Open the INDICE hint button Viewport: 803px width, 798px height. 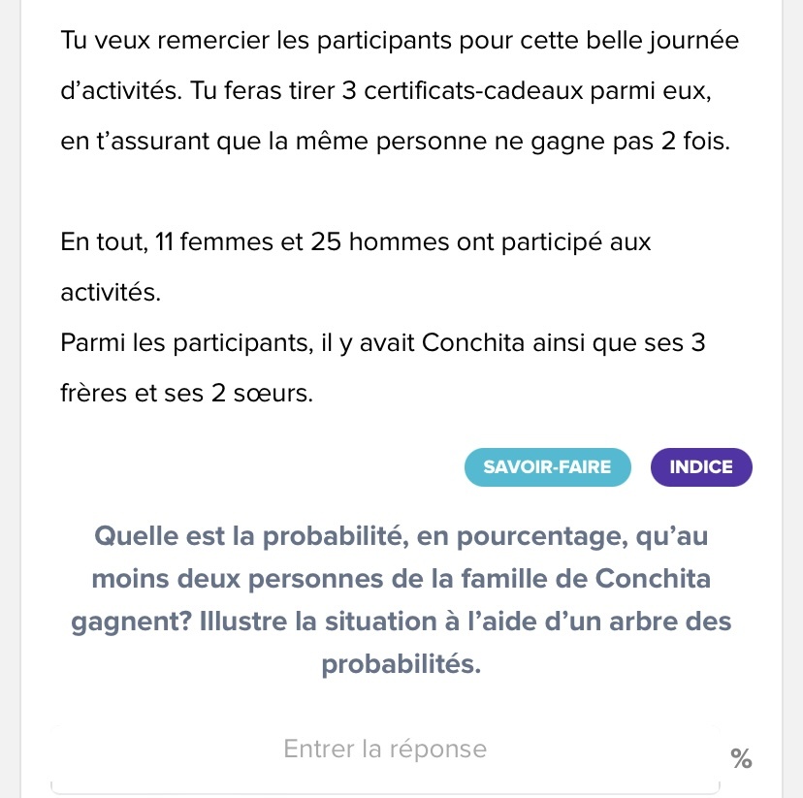tap(700, 466)
